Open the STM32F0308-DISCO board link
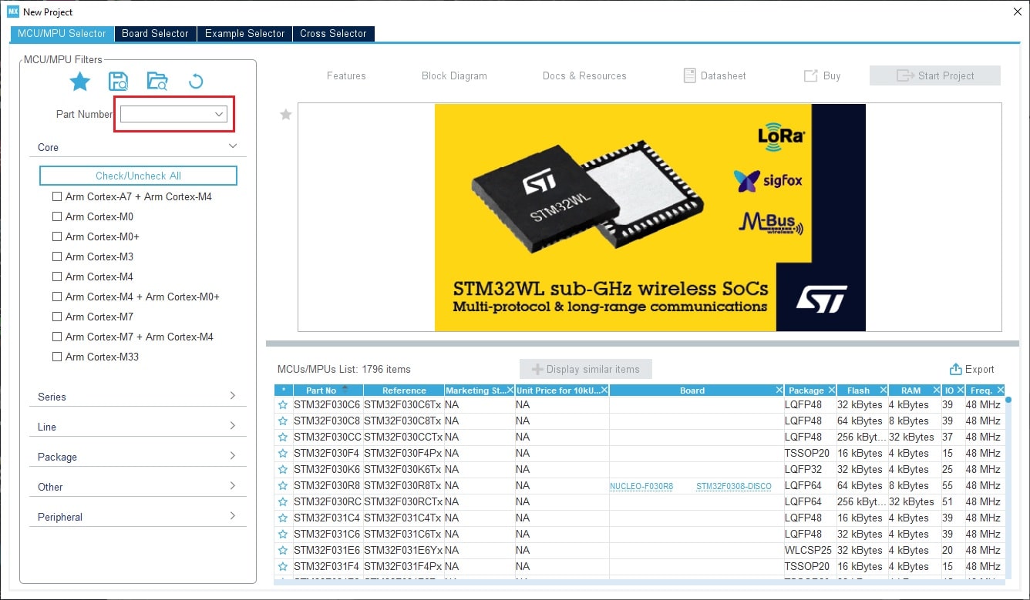This screenshot has height=600, width=1030. [x=734, y=486]
